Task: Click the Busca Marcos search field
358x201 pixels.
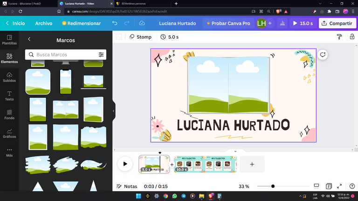Action: click(x=66, y=54)
